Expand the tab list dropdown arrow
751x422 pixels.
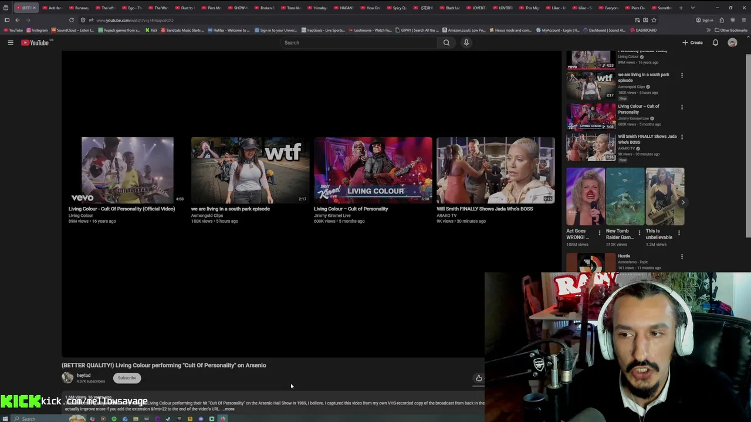693,8
